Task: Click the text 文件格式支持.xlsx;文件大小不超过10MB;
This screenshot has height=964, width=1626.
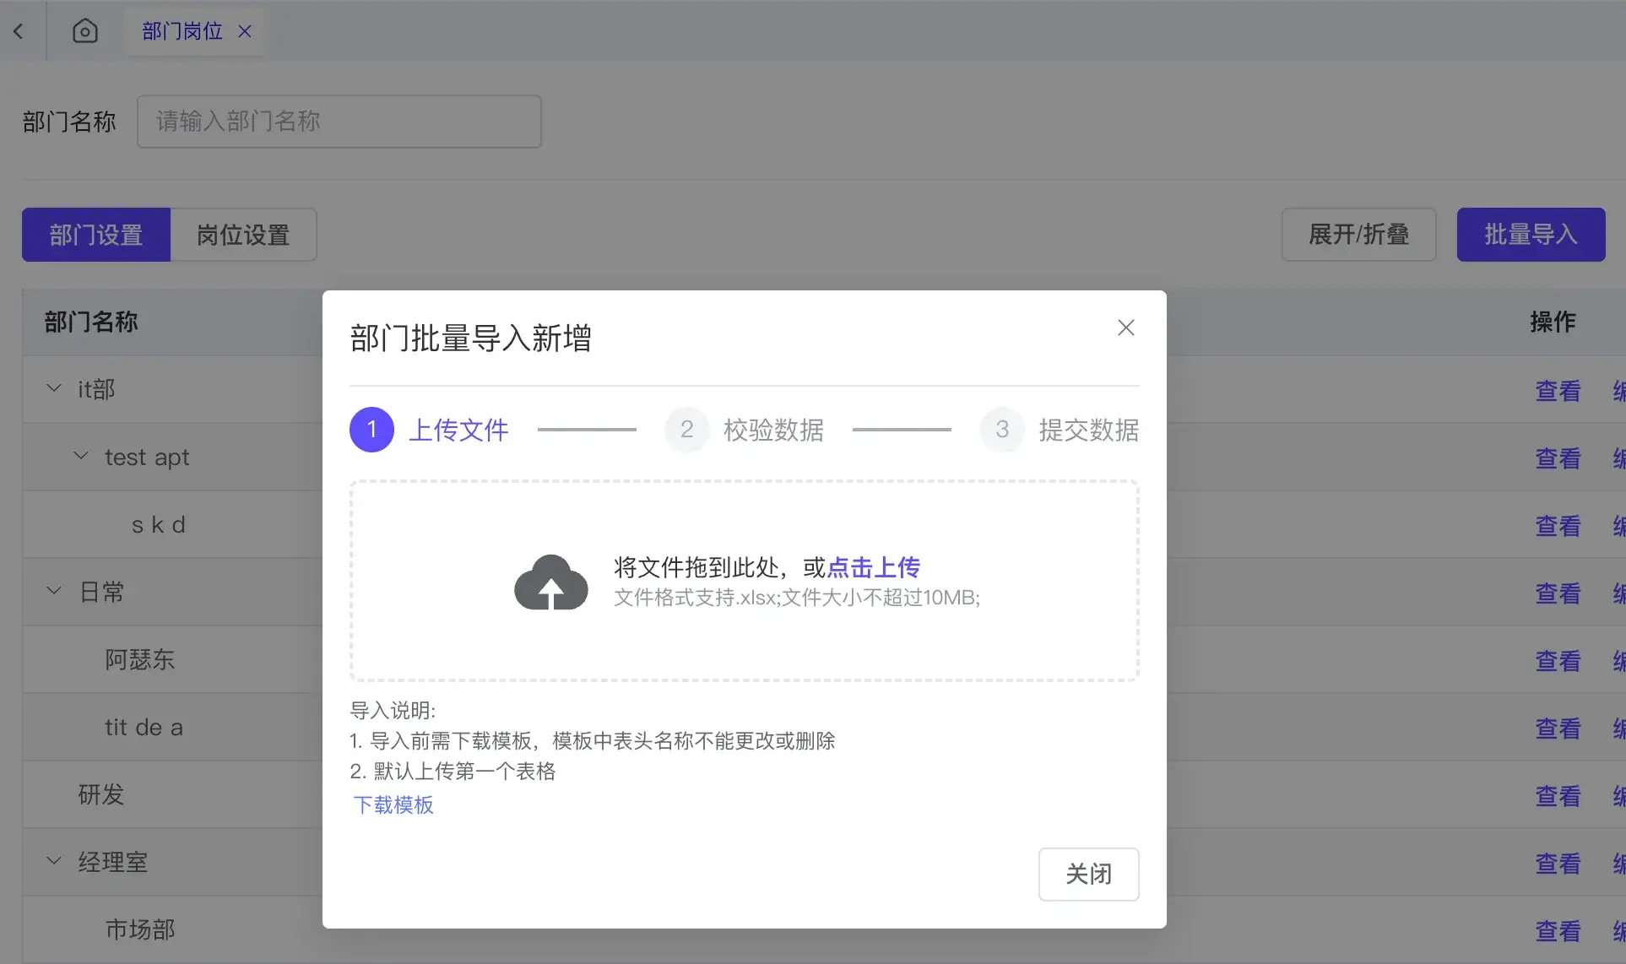Action: point(797,598)
